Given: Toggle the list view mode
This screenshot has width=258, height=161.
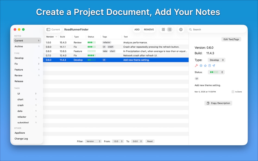Looking at the screenshot, I should click(x=169, y=29).
